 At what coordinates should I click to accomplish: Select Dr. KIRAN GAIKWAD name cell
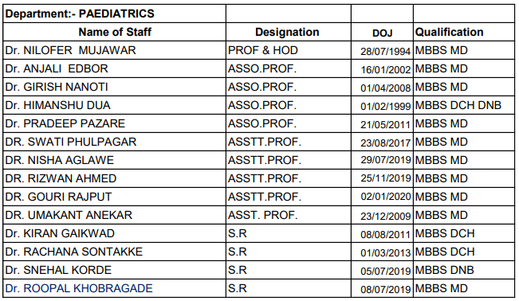pos(115,233)
